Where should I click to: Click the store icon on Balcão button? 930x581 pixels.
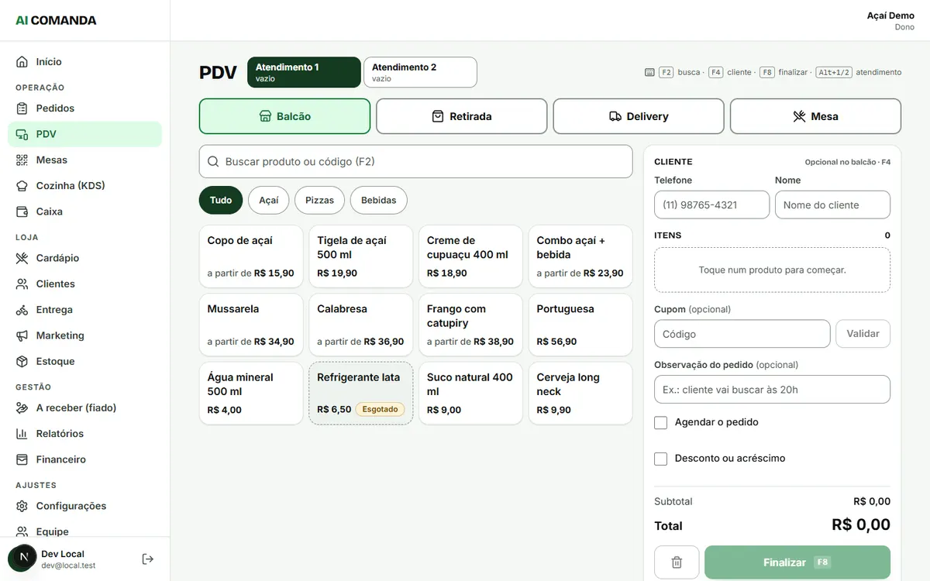click(x=265, y=116)
